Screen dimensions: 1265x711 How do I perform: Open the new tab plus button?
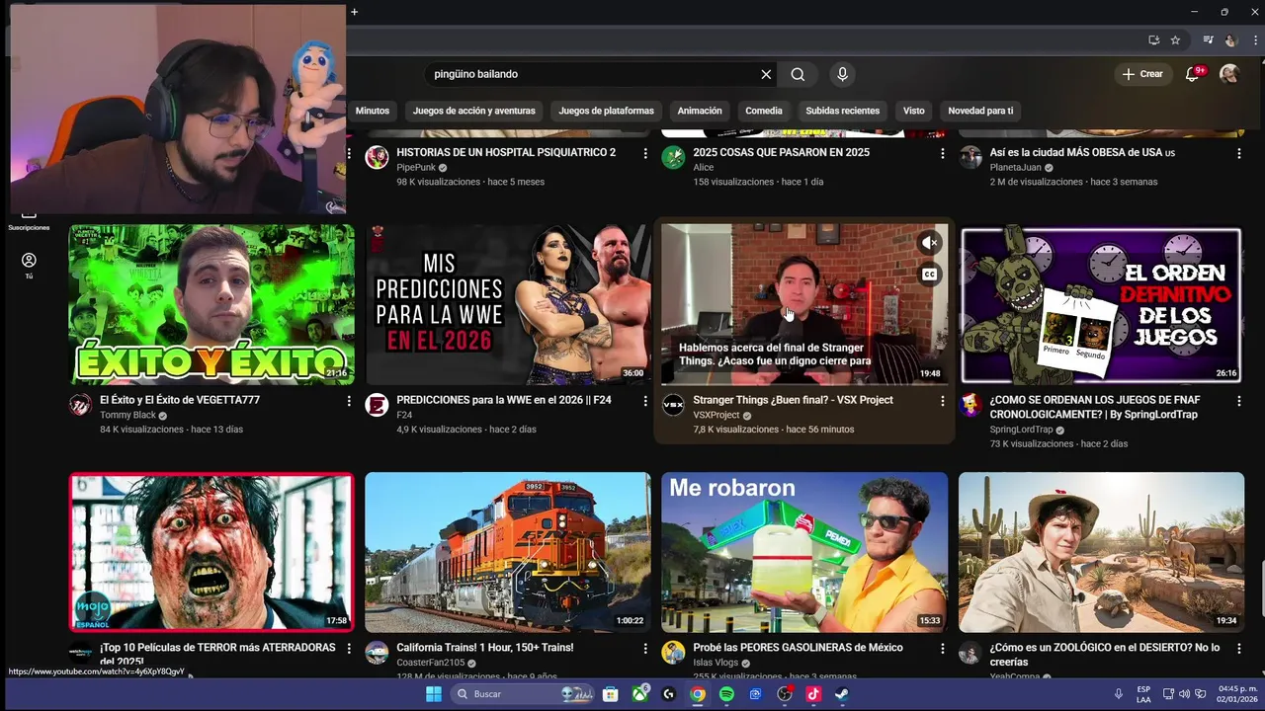354,12
